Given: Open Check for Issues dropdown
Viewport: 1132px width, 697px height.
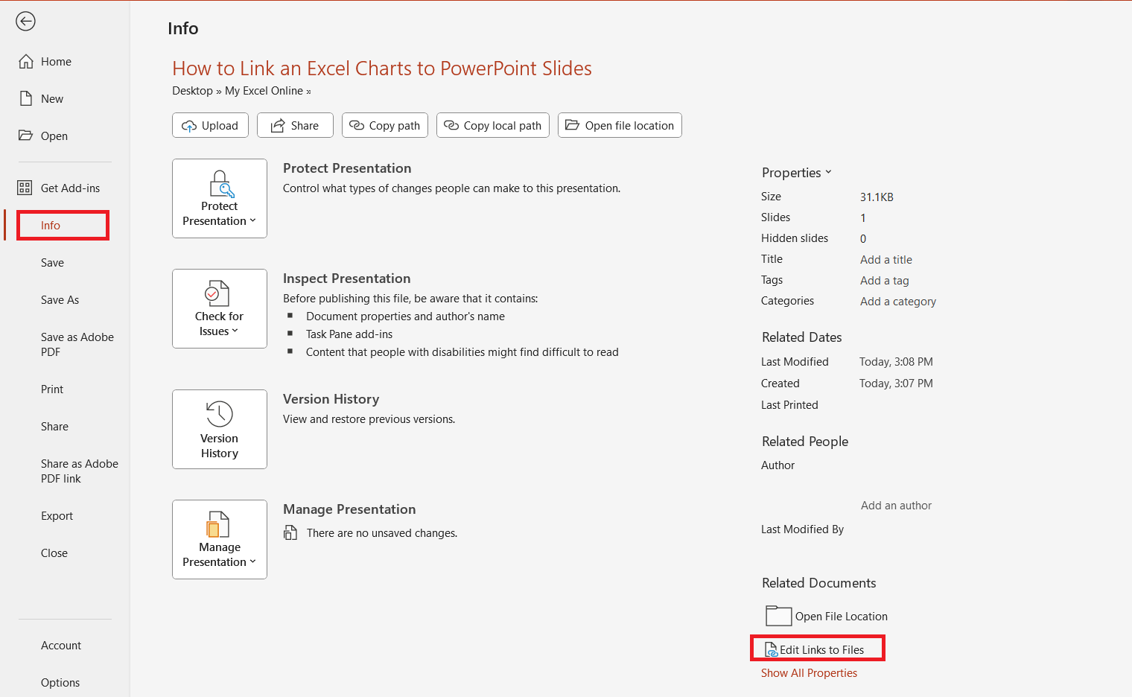Looking at the screenshot, I should click(x=220, y=309).
